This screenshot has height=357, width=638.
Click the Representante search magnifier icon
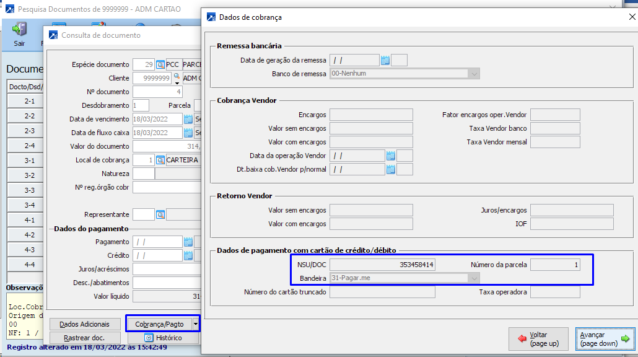point(160,214)
